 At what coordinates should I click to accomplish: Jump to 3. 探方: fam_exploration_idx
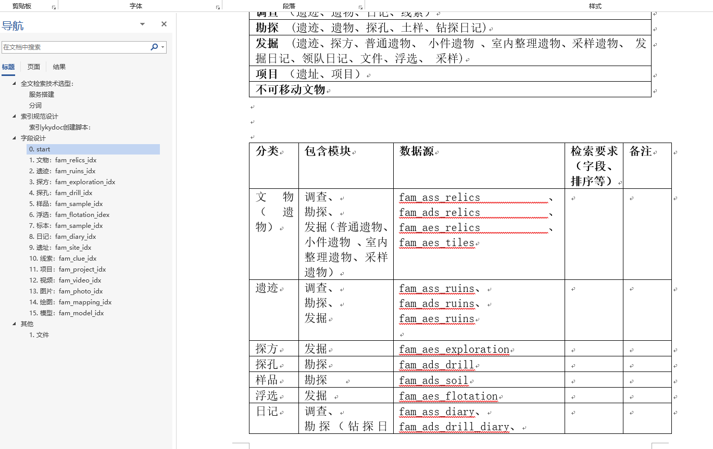[x=72, y=182]
